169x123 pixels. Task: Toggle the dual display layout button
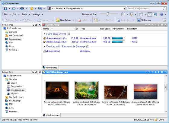point(149,14)
